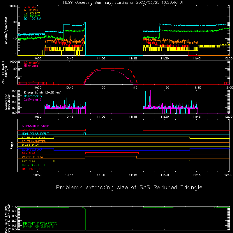233x233 pixels.
Task: Click '10:30' tick under the flags panel
Action: coord(37,175)
